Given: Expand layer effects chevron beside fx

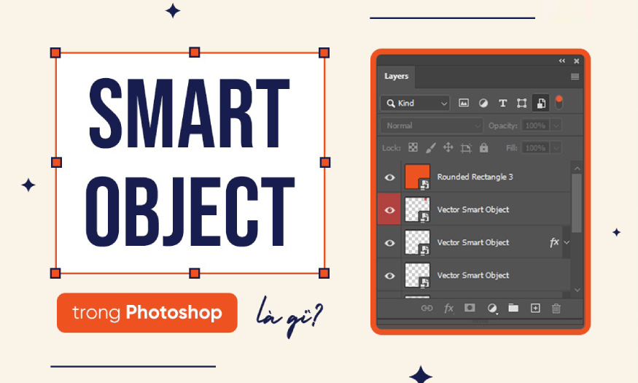Looking at the screenshot, I should [x=567, y=243].
